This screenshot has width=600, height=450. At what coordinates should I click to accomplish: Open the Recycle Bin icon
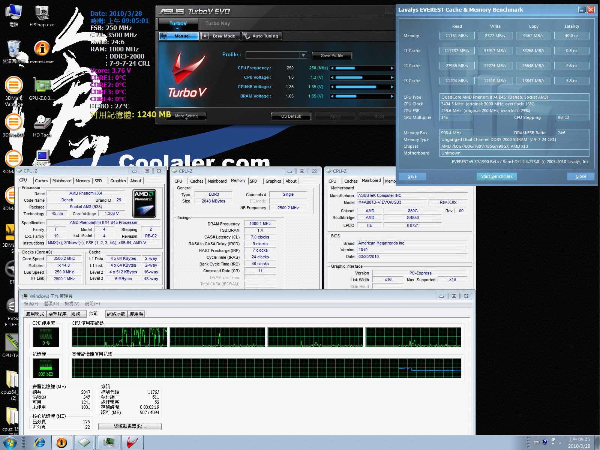click(x=14, y=52)
